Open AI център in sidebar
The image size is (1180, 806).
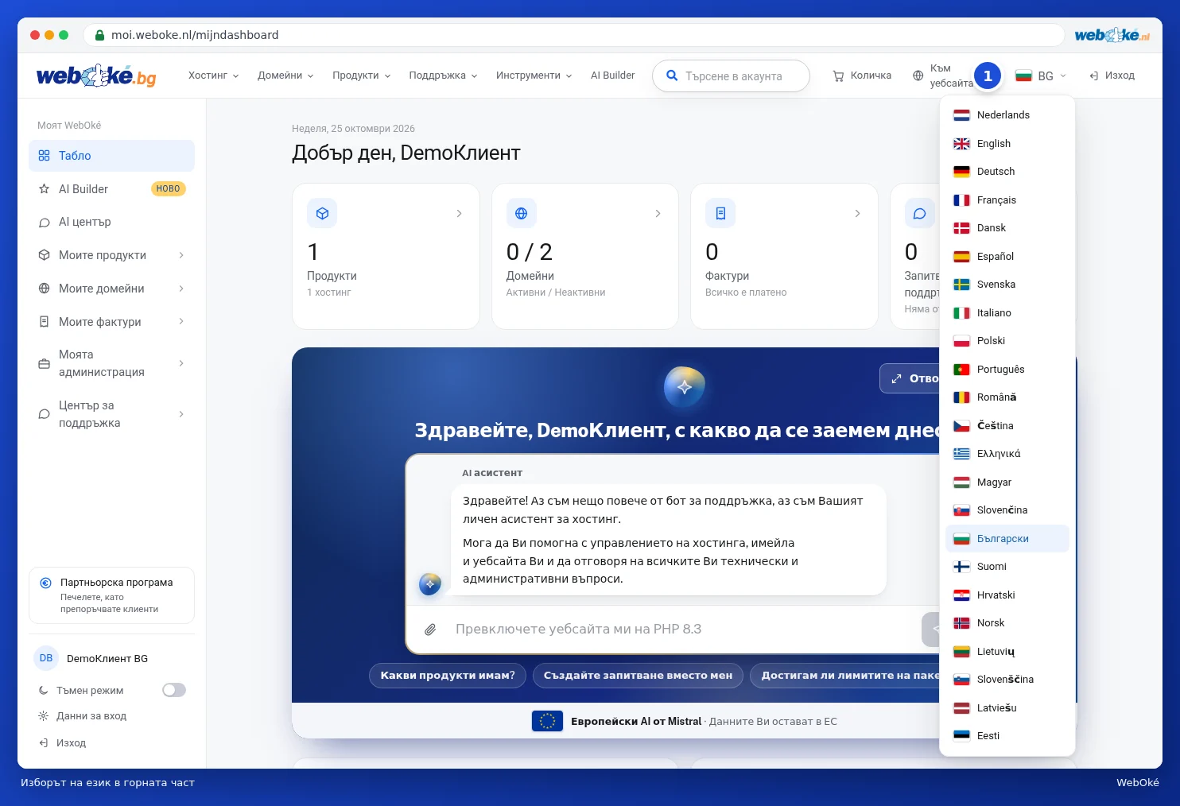click(x=111, y=223)
